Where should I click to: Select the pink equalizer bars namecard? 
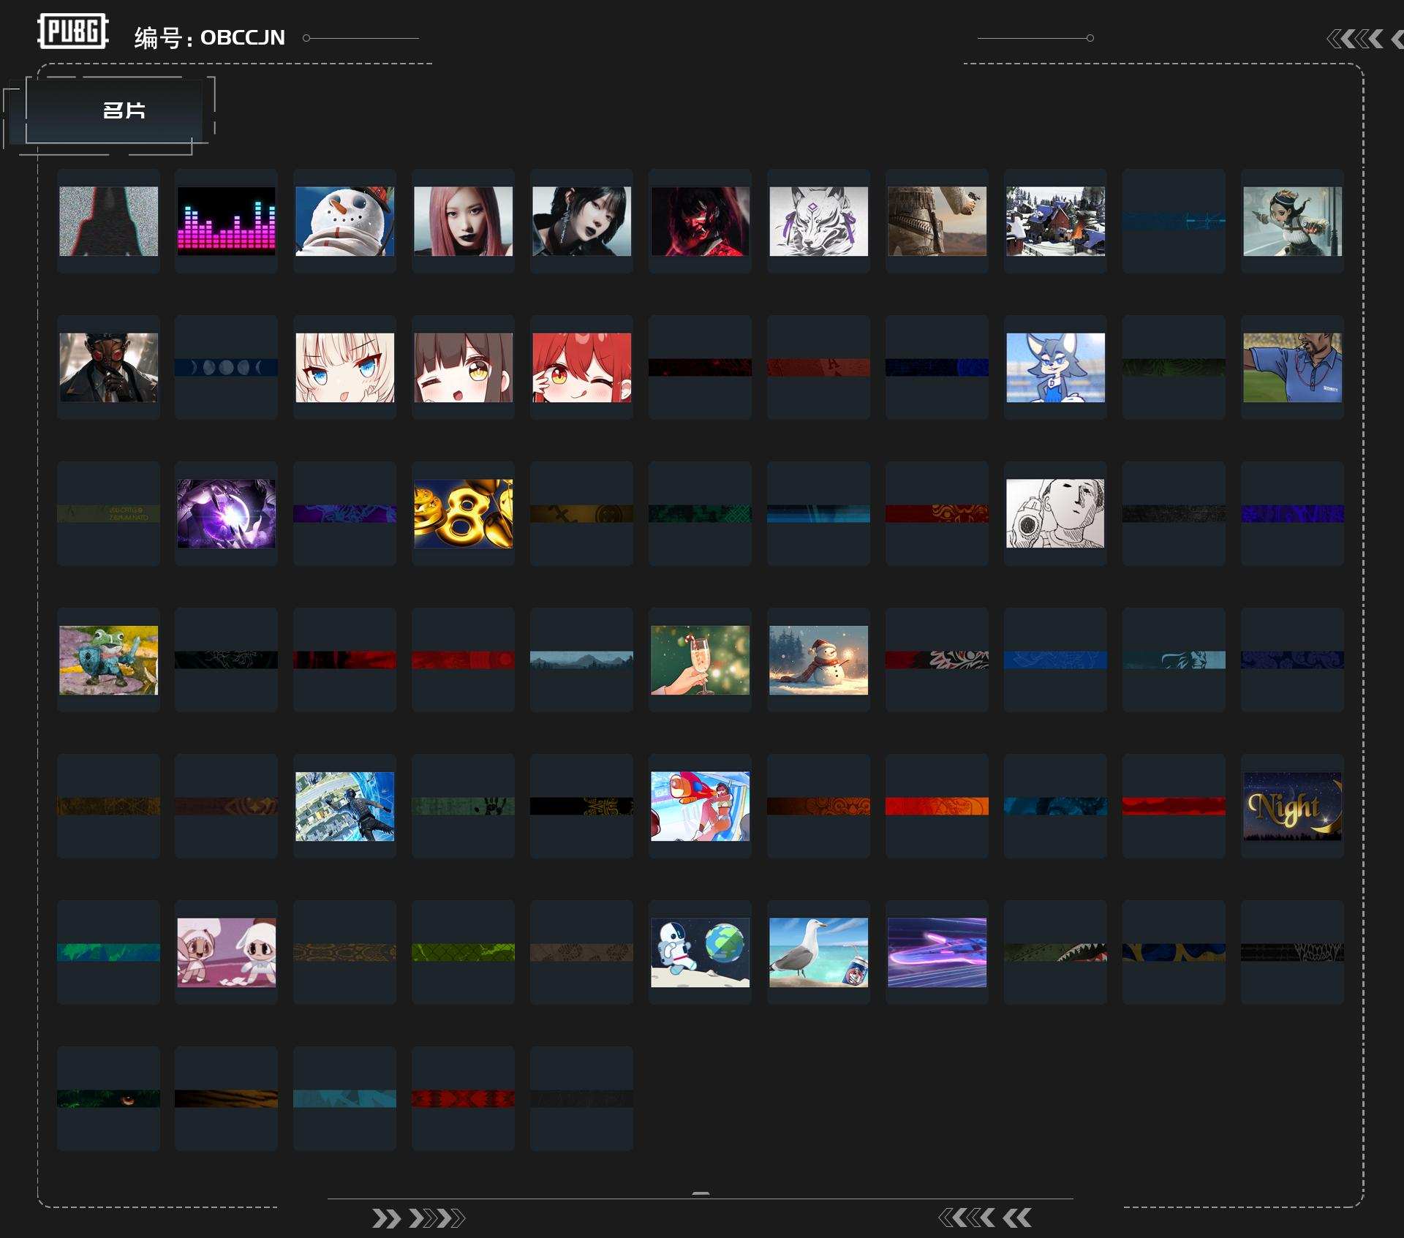coord(226,221)
